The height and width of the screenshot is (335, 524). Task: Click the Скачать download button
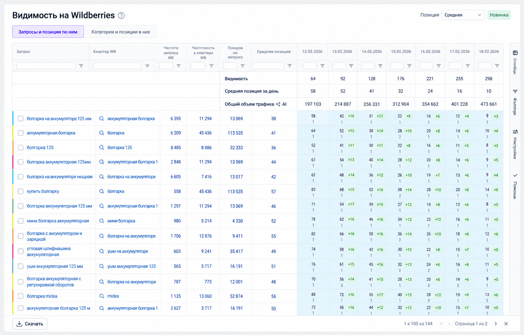pos(30,324)
